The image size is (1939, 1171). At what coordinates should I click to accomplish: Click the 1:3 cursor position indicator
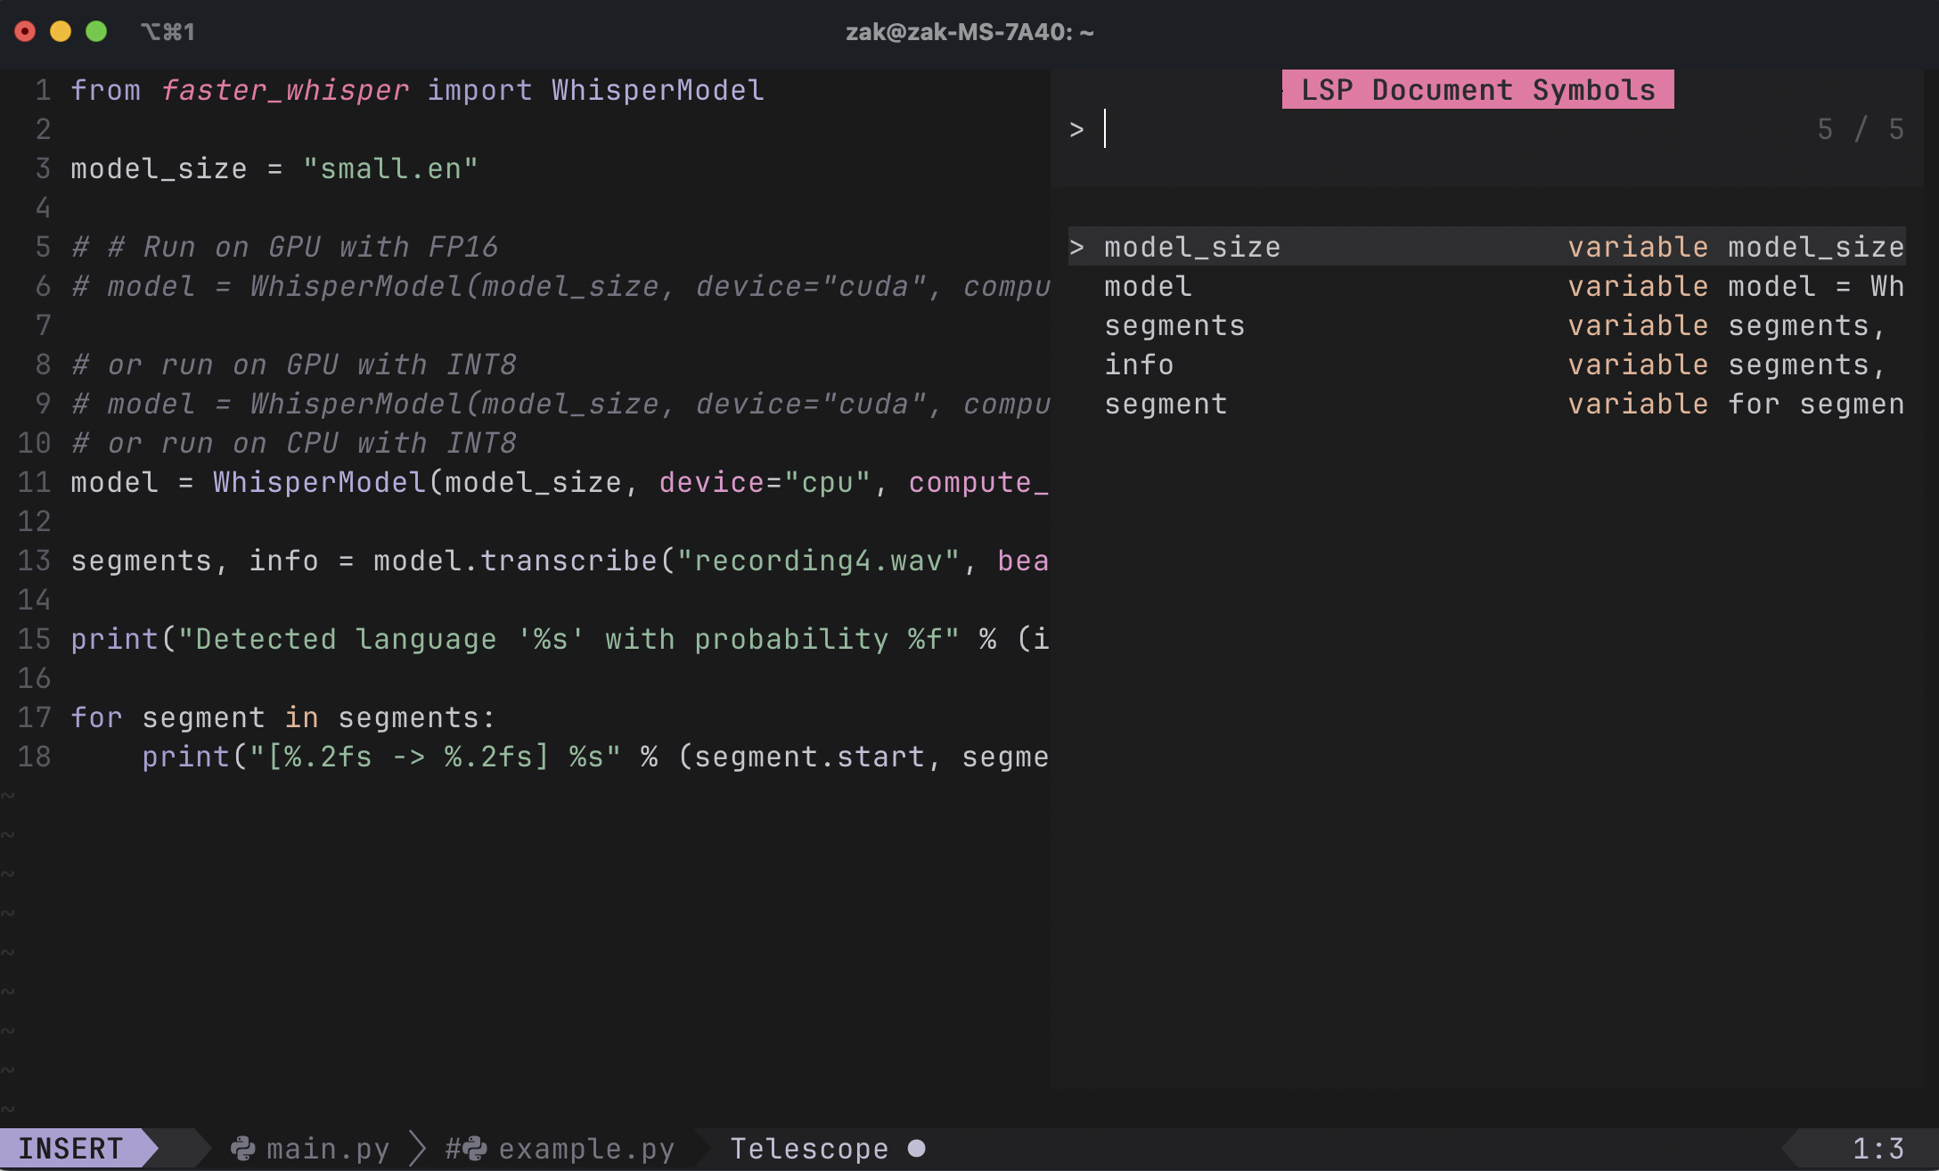tap(1878, 1149)
